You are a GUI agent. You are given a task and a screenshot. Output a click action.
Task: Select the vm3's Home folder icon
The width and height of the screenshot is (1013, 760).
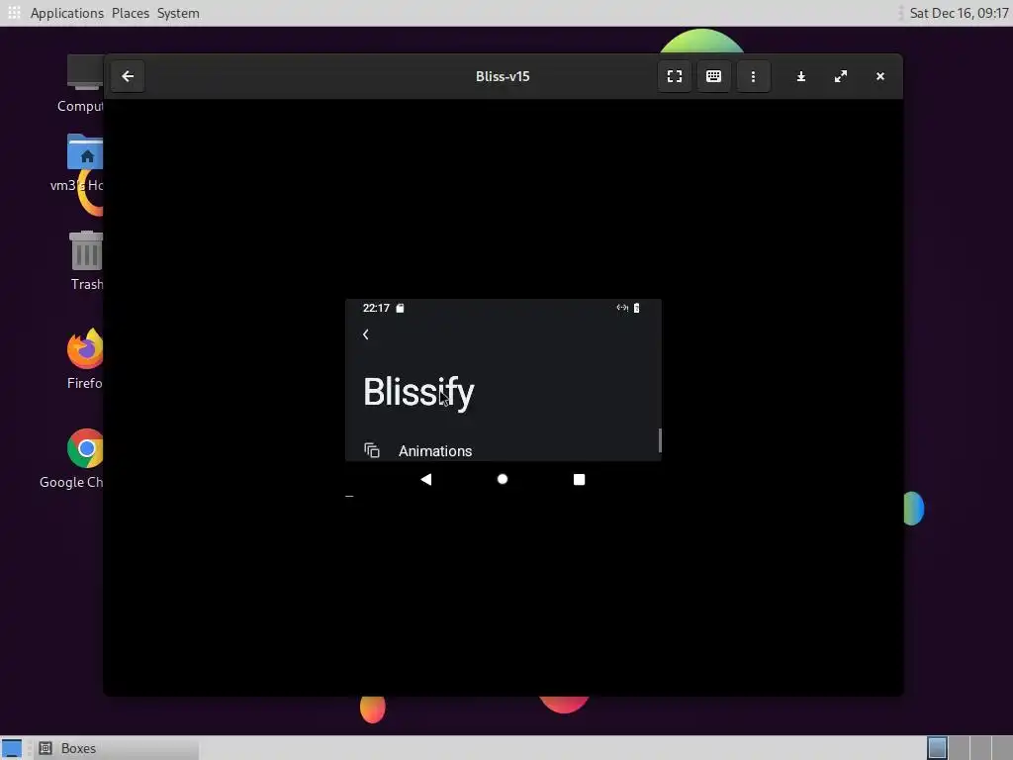[77, 163]
